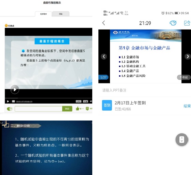Click the blue 签到 sign-in button
This screenshot has width=191, height=175.
[107, 105]
